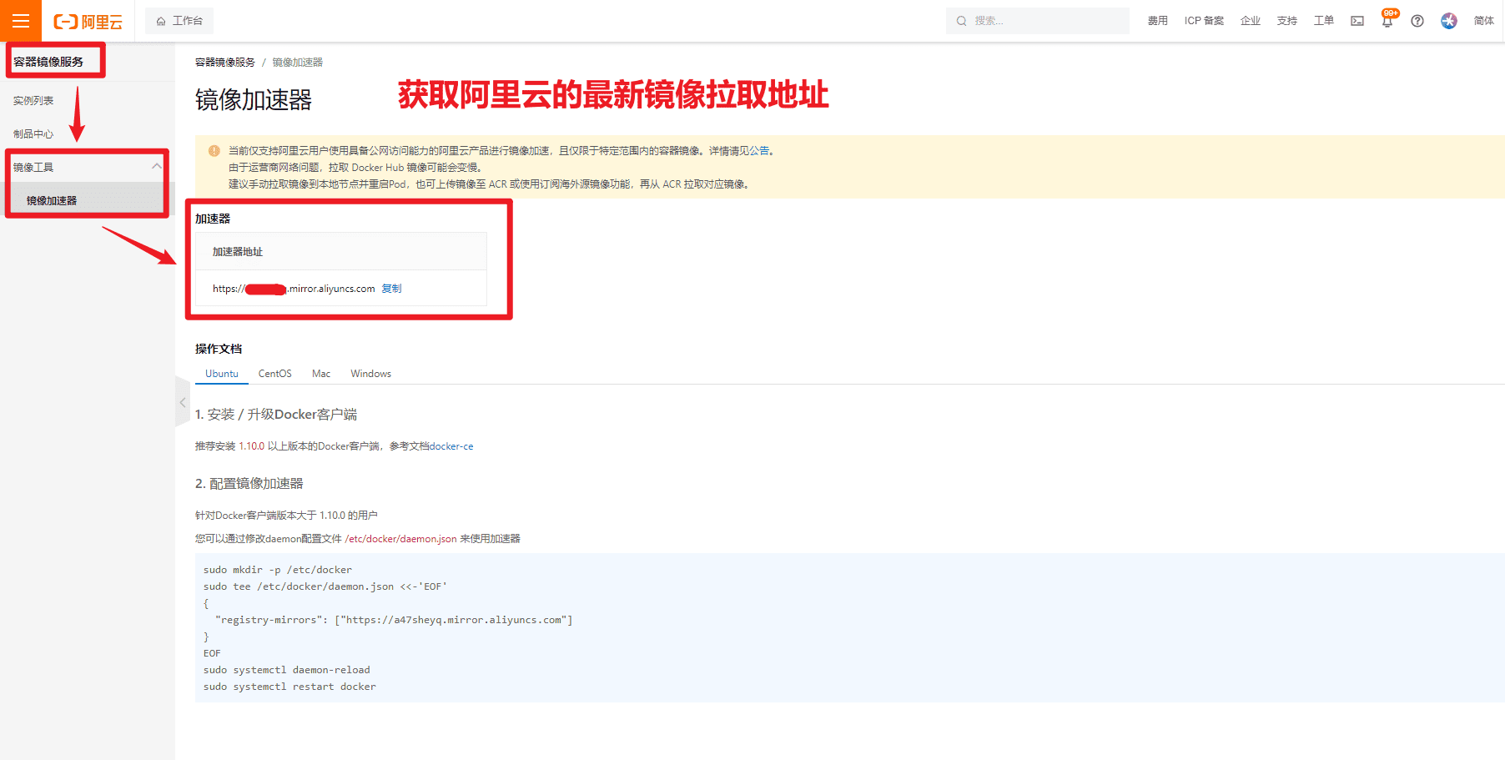This screenshot has height=760, width=1505.
Task: Switch to the Windows tab
Action: (370, 374)
